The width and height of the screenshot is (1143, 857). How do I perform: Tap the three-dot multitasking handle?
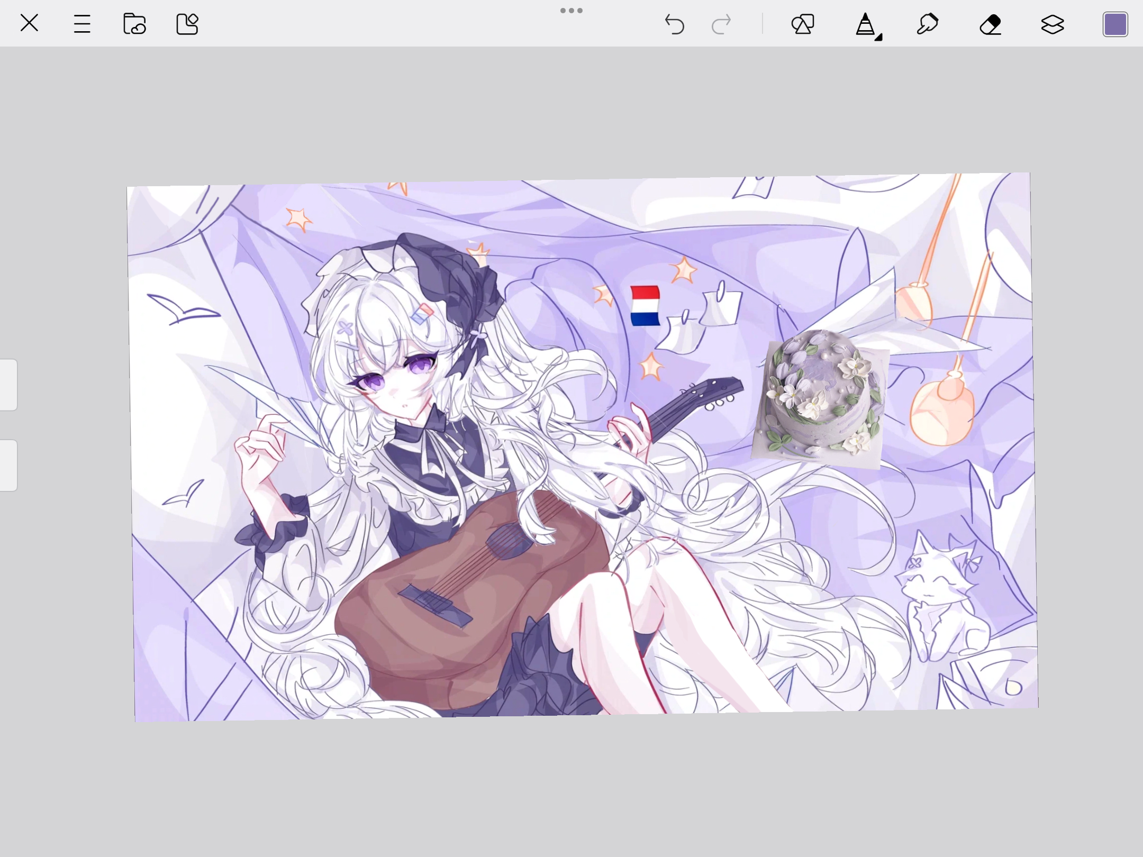point(571,11)
